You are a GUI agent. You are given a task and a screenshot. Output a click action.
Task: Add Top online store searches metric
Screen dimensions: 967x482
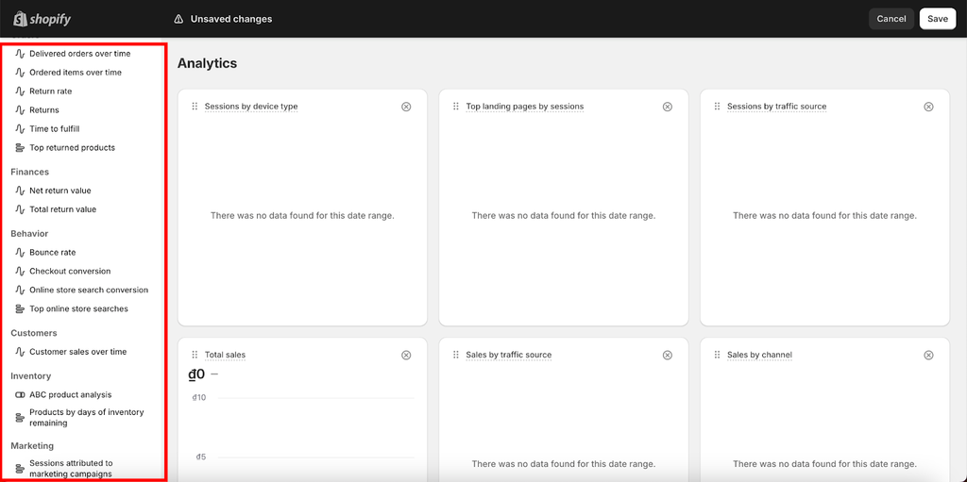79,308
